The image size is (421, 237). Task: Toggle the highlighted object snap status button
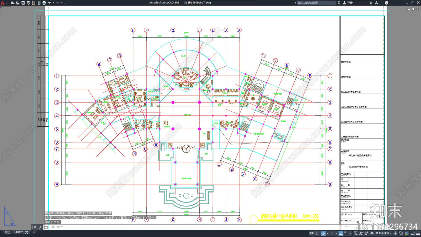(341, 233)
